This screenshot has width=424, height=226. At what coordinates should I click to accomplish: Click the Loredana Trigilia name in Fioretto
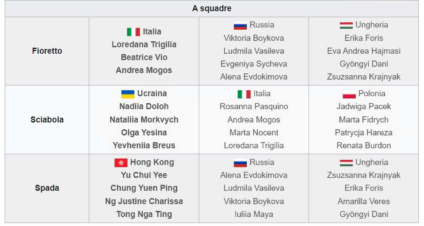point(144,44)
